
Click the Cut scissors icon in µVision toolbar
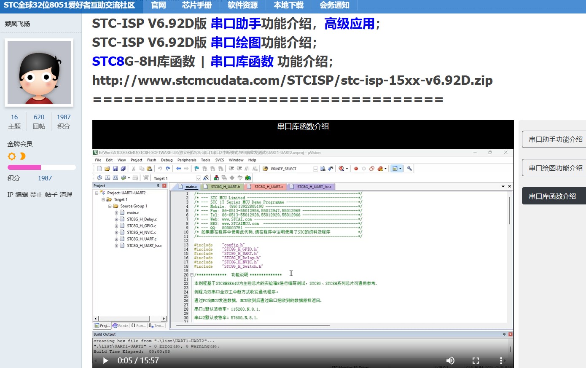pos(134,169)
